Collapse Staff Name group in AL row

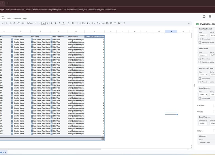32,42
